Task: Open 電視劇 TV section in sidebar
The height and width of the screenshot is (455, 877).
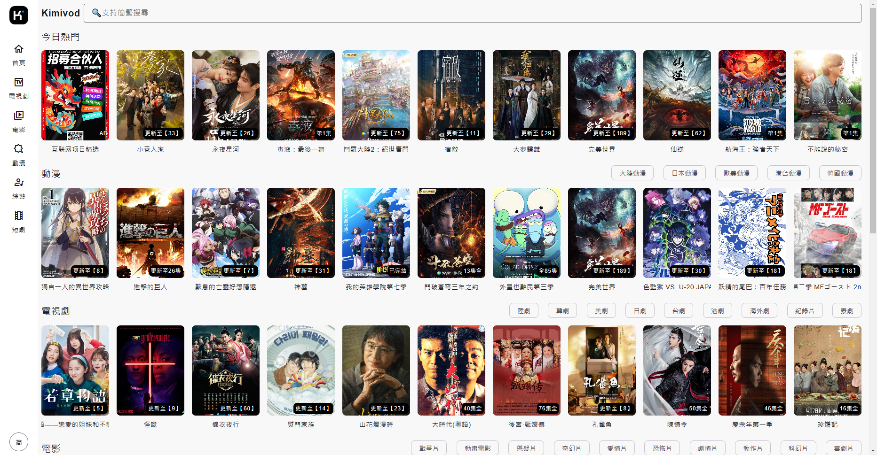Action: coord(19,88)
